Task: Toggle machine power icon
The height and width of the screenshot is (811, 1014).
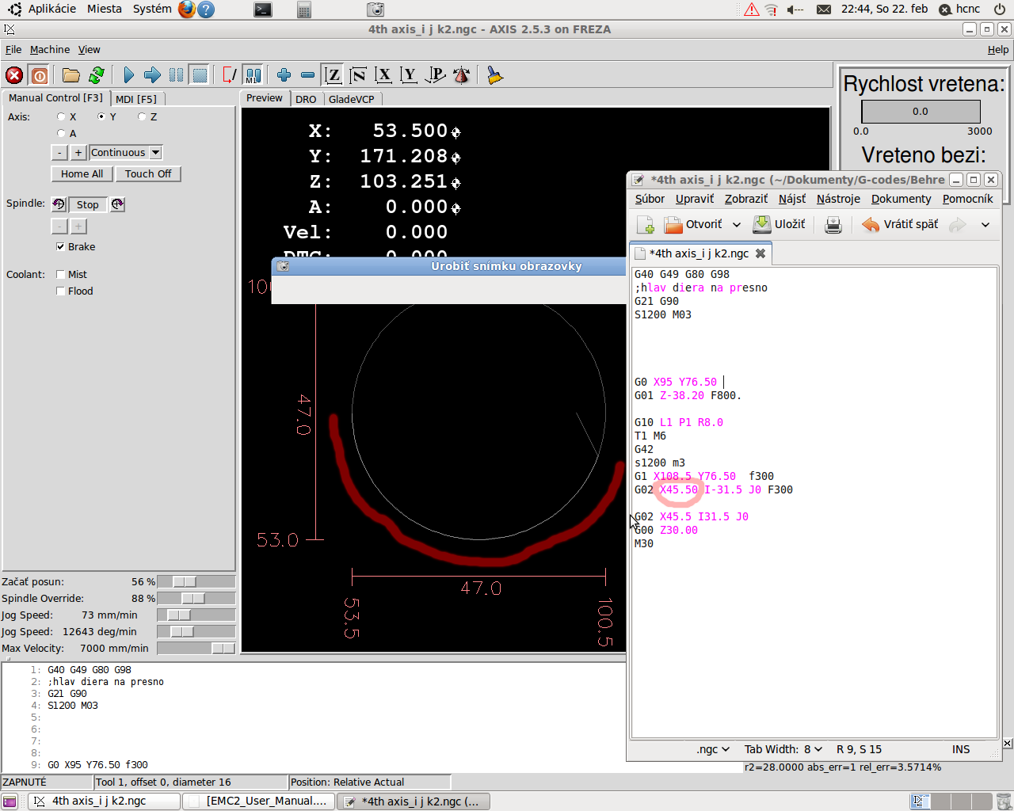Action: (40, 75)
